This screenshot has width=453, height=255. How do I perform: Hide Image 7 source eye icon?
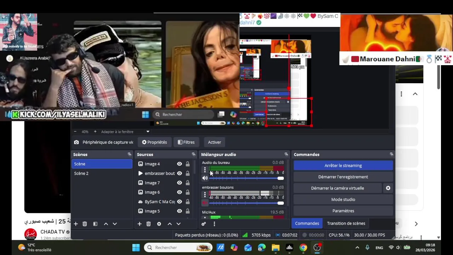click(x=179, y=183)
